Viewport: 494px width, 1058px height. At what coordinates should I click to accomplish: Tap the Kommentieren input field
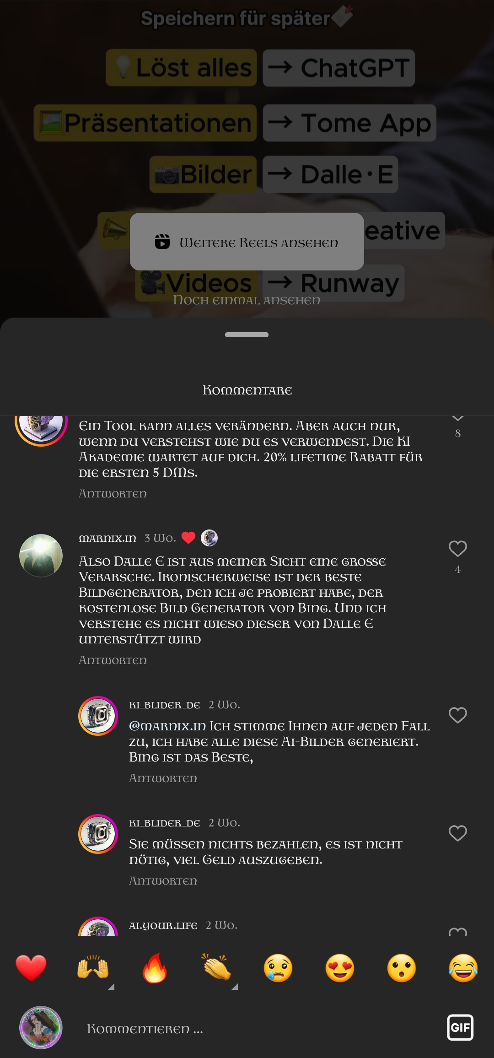click(x=256, y=1029)
